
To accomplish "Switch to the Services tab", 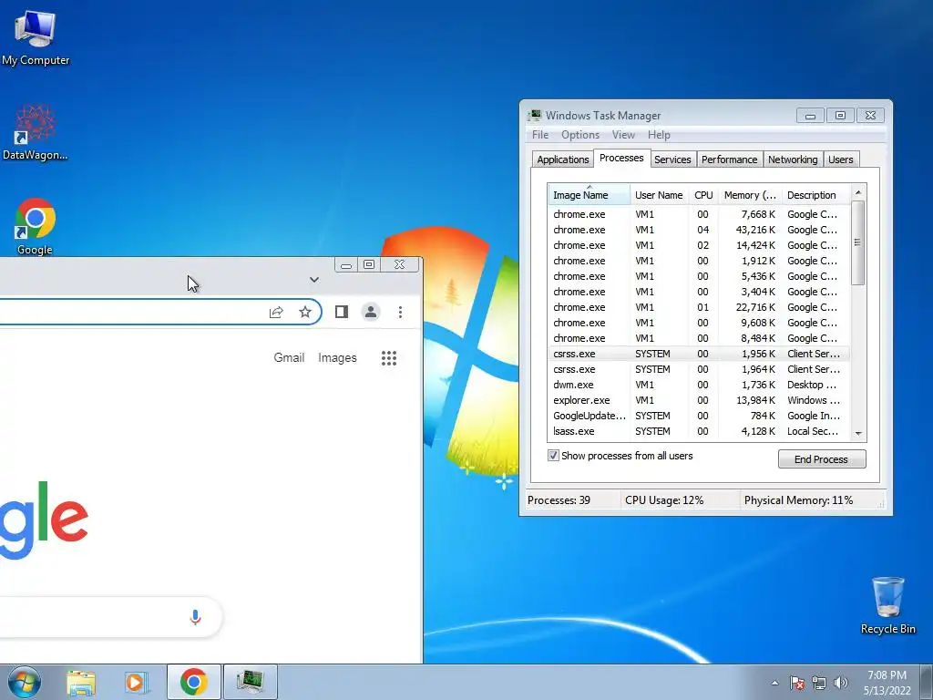I will coord(672,160).
